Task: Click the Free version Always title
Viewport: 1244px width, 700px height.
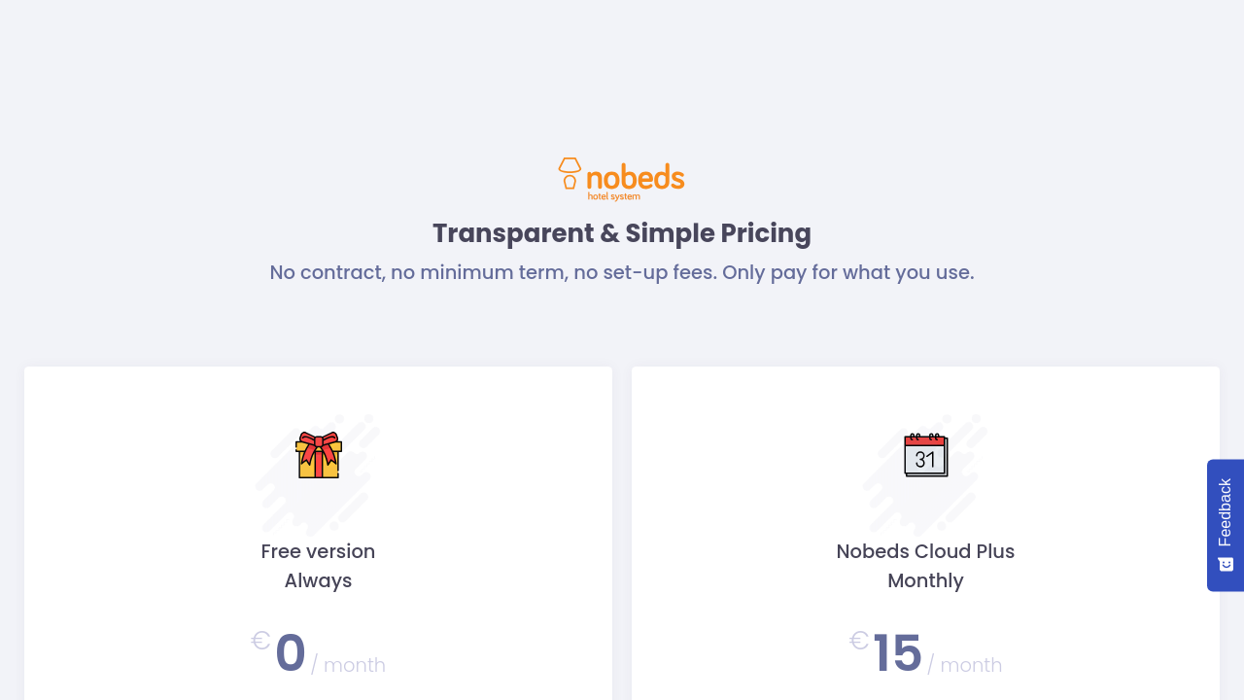Action: point(318,565)
